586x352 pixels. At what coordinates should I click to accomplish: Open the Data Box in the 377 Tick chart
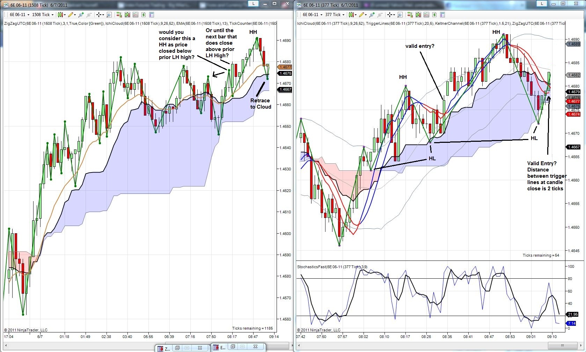[x=400, y=15]
